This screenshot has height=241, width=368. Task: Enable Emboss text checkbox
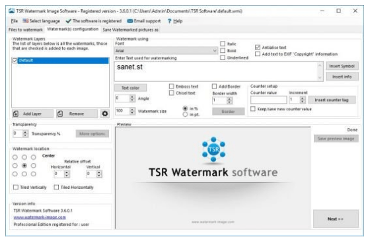[172, 86]
